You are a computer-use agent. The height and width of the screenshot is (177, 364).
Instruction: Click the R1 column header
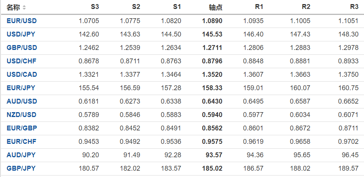tap(259, 7)
